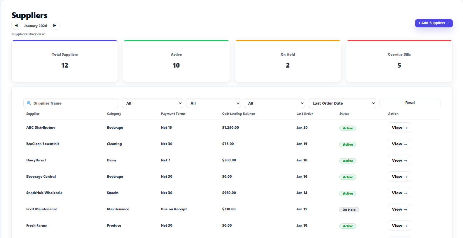This screenshot has width=463, height=238.
Task: Click the Dairy category cell
Action: click(x=111, y=160)
